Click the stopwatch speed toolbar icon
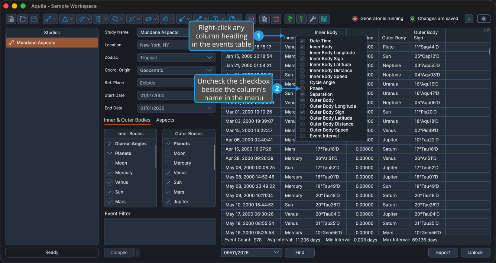The image size is (496, 263). [x=165, y=19]
